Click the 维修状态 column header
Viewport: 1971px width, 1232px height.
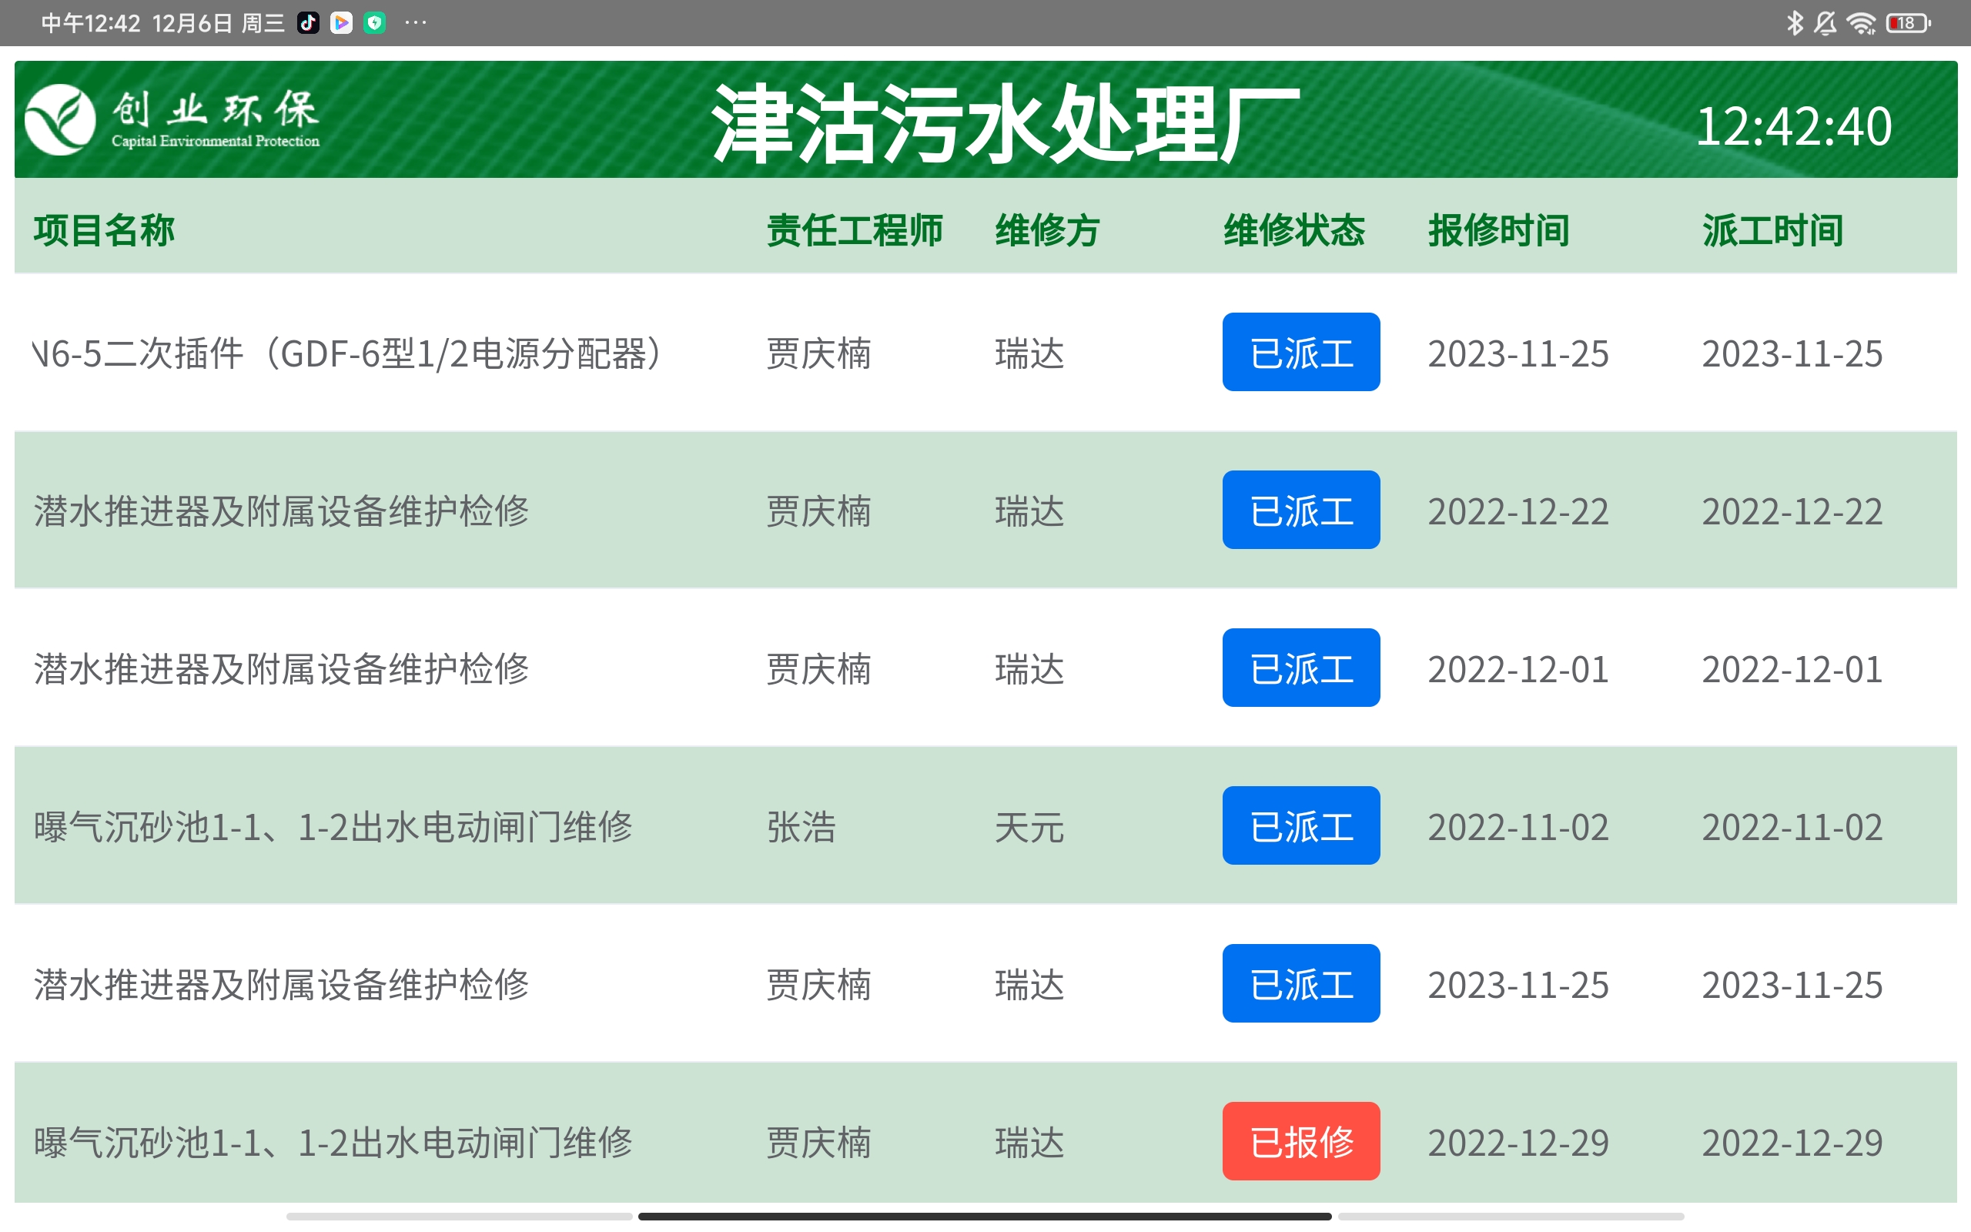coord(1293,229)
